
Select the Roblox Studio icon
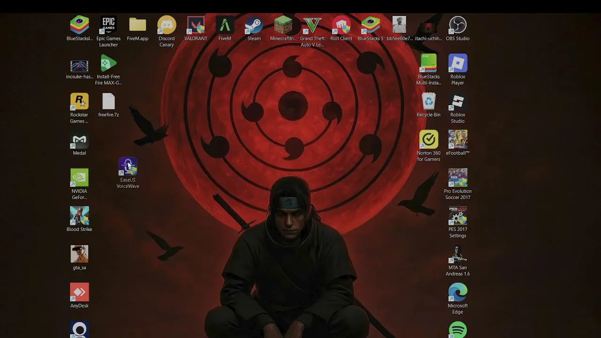click(x=458, y=101)
